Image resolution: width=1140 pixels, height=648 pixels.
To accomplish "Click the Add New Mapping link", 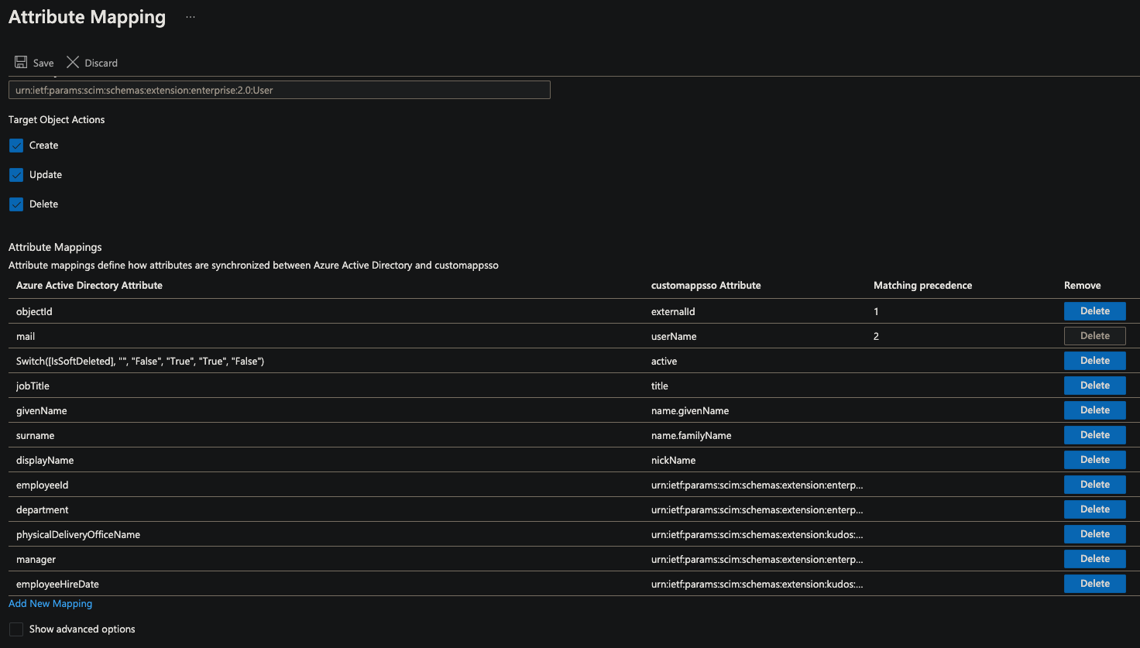I will click(x=50, y=604).
